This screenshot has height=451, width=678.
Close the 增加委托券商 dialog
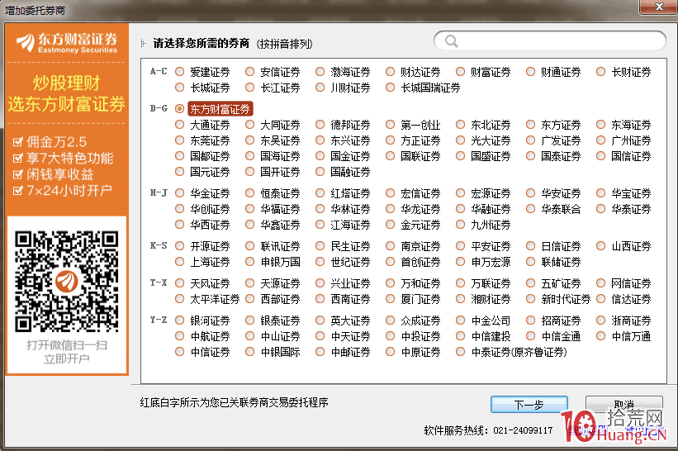(658, 7)
